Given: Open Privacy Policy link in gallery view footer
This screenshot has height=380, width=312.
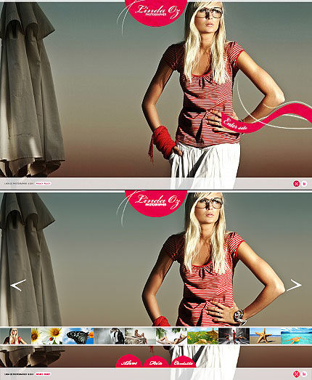Looking at the screenshot, I should tap(44, 374).
